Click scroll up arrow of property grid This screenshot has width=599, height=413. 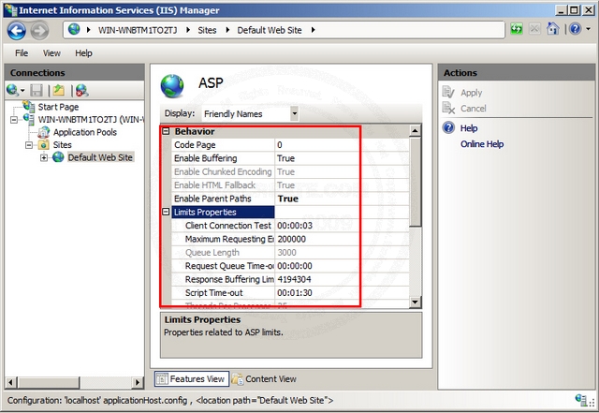coord(415,131)
